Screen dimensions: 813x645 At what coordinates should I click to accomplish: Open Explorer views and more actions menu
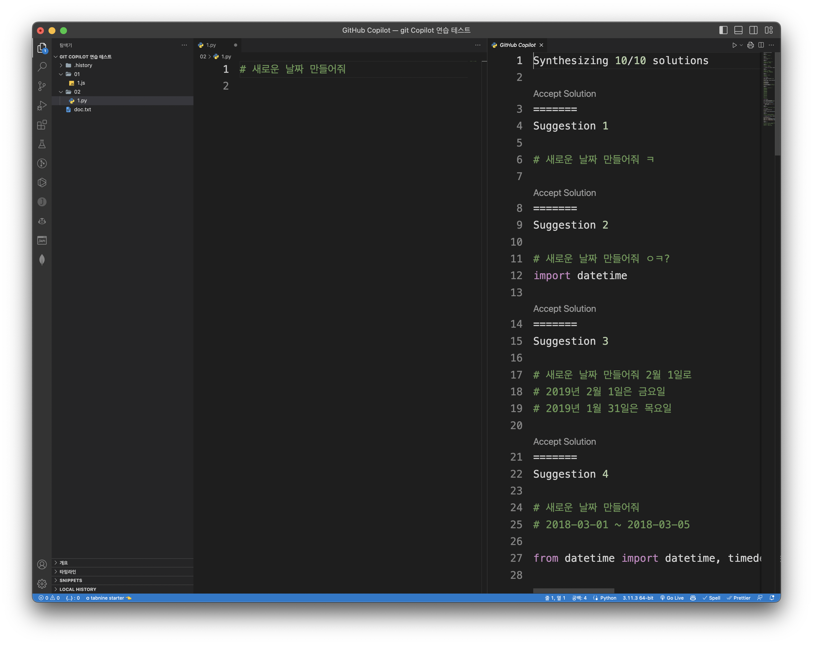(x=184, y=45)
